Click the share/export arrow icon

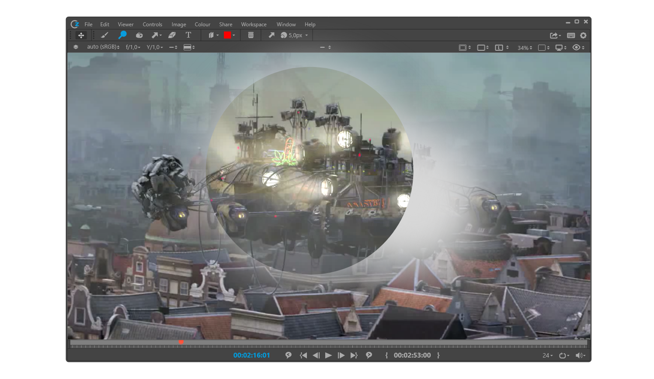pyautogui.click(x=554, y=35)
